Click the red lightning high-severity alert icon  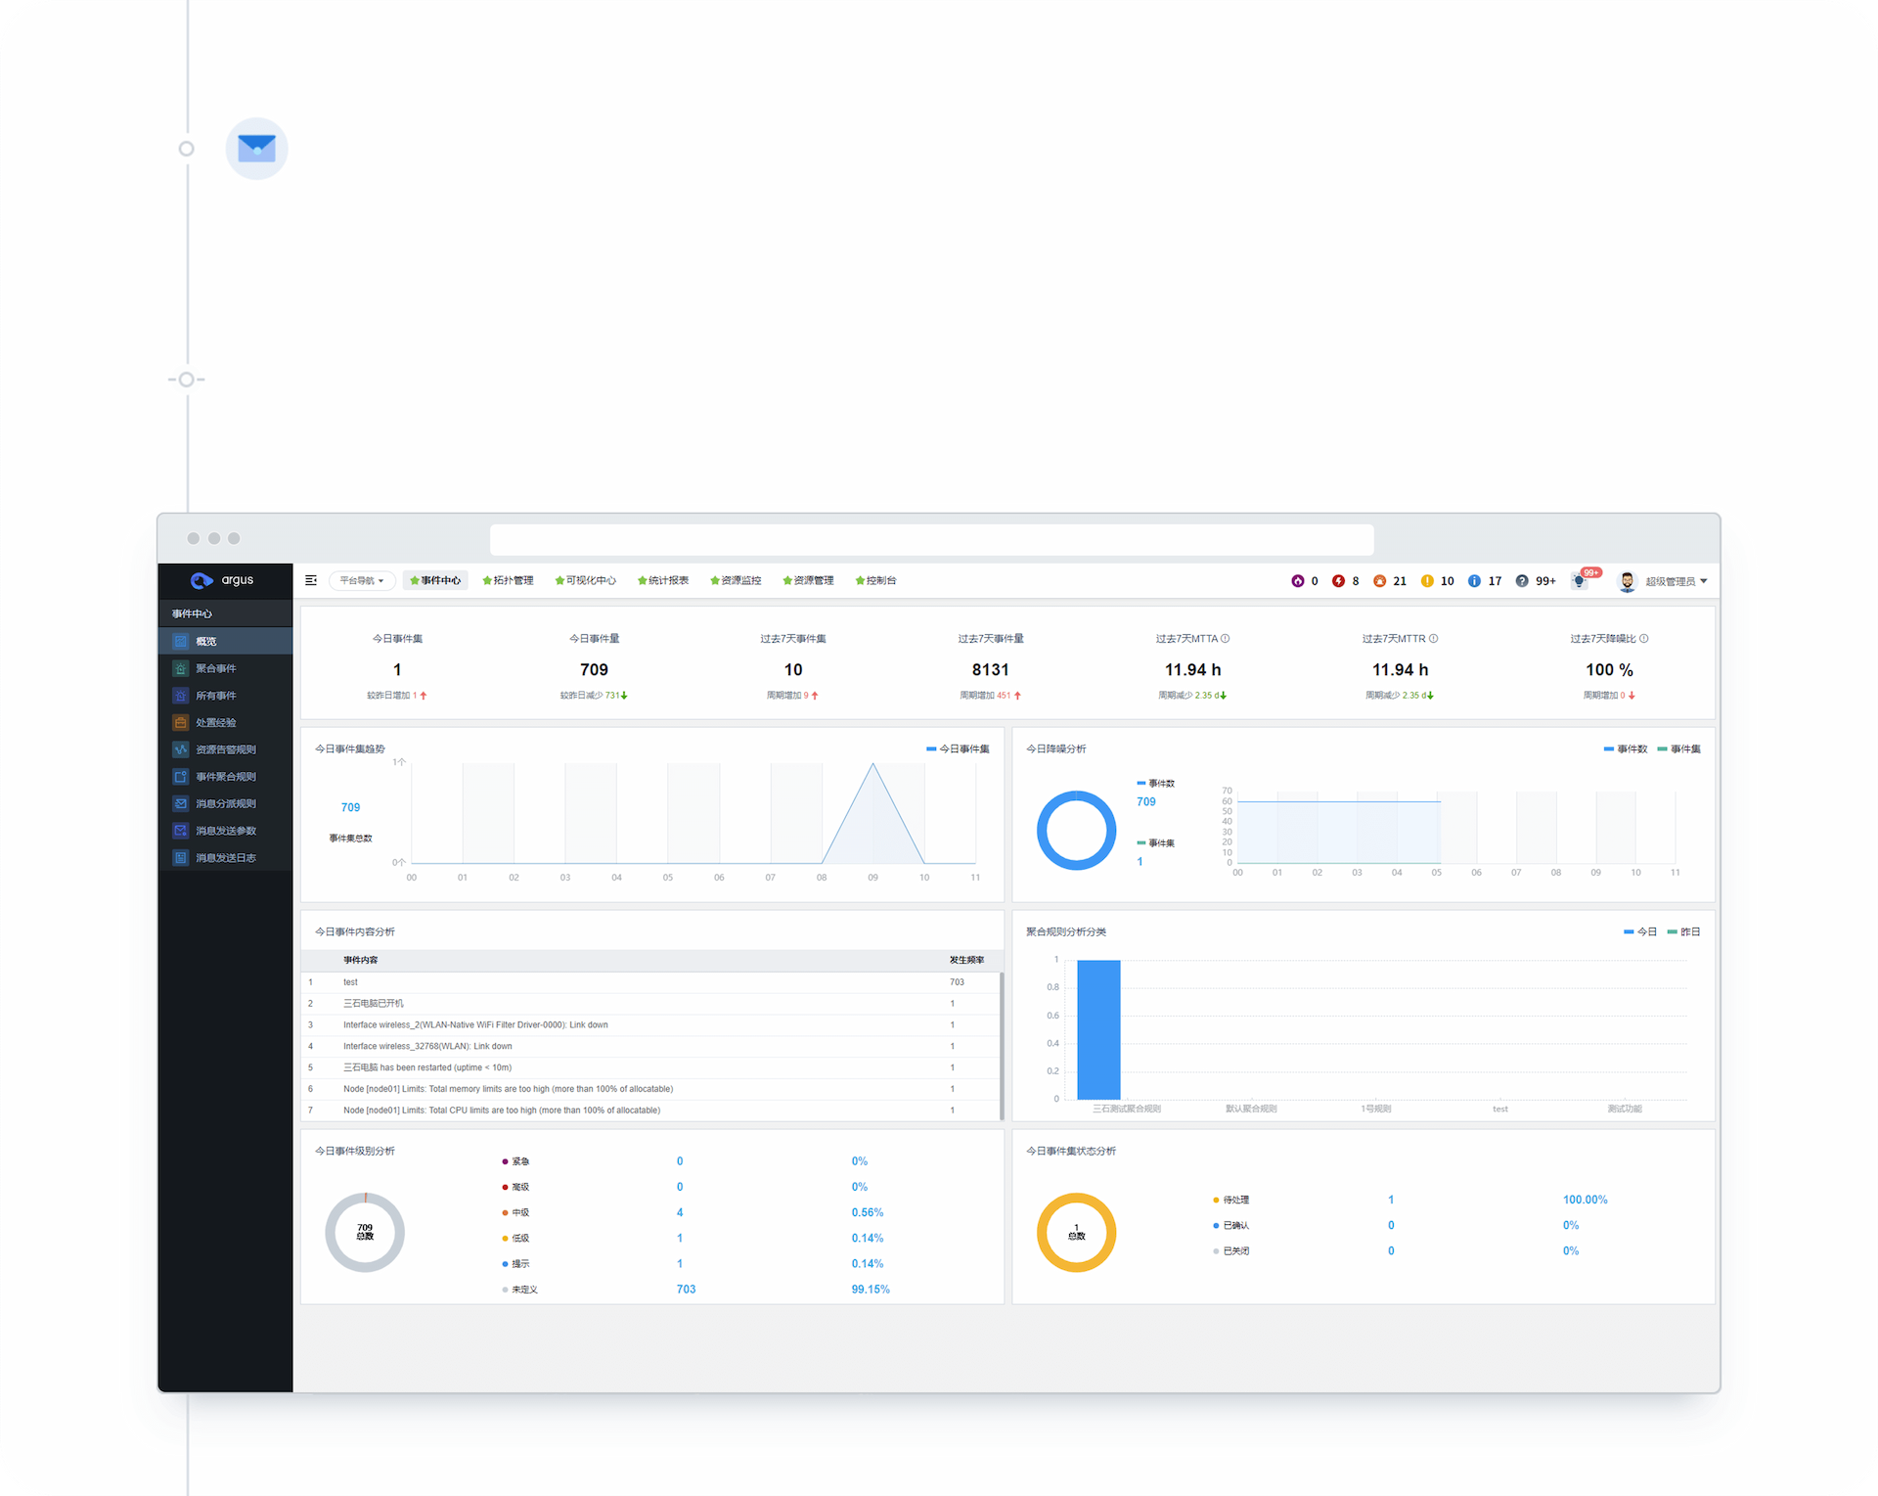coord(1338,581)
